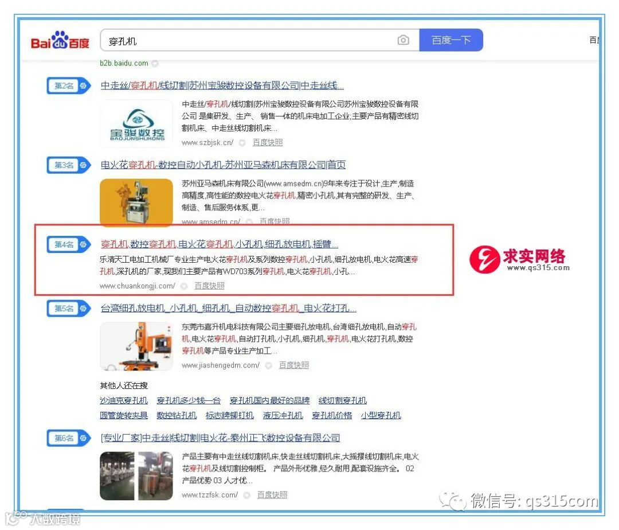619x530 pixels.
Task: Open the 台湾细孔放电机_小孔机 result title
Action: [228, 308]
